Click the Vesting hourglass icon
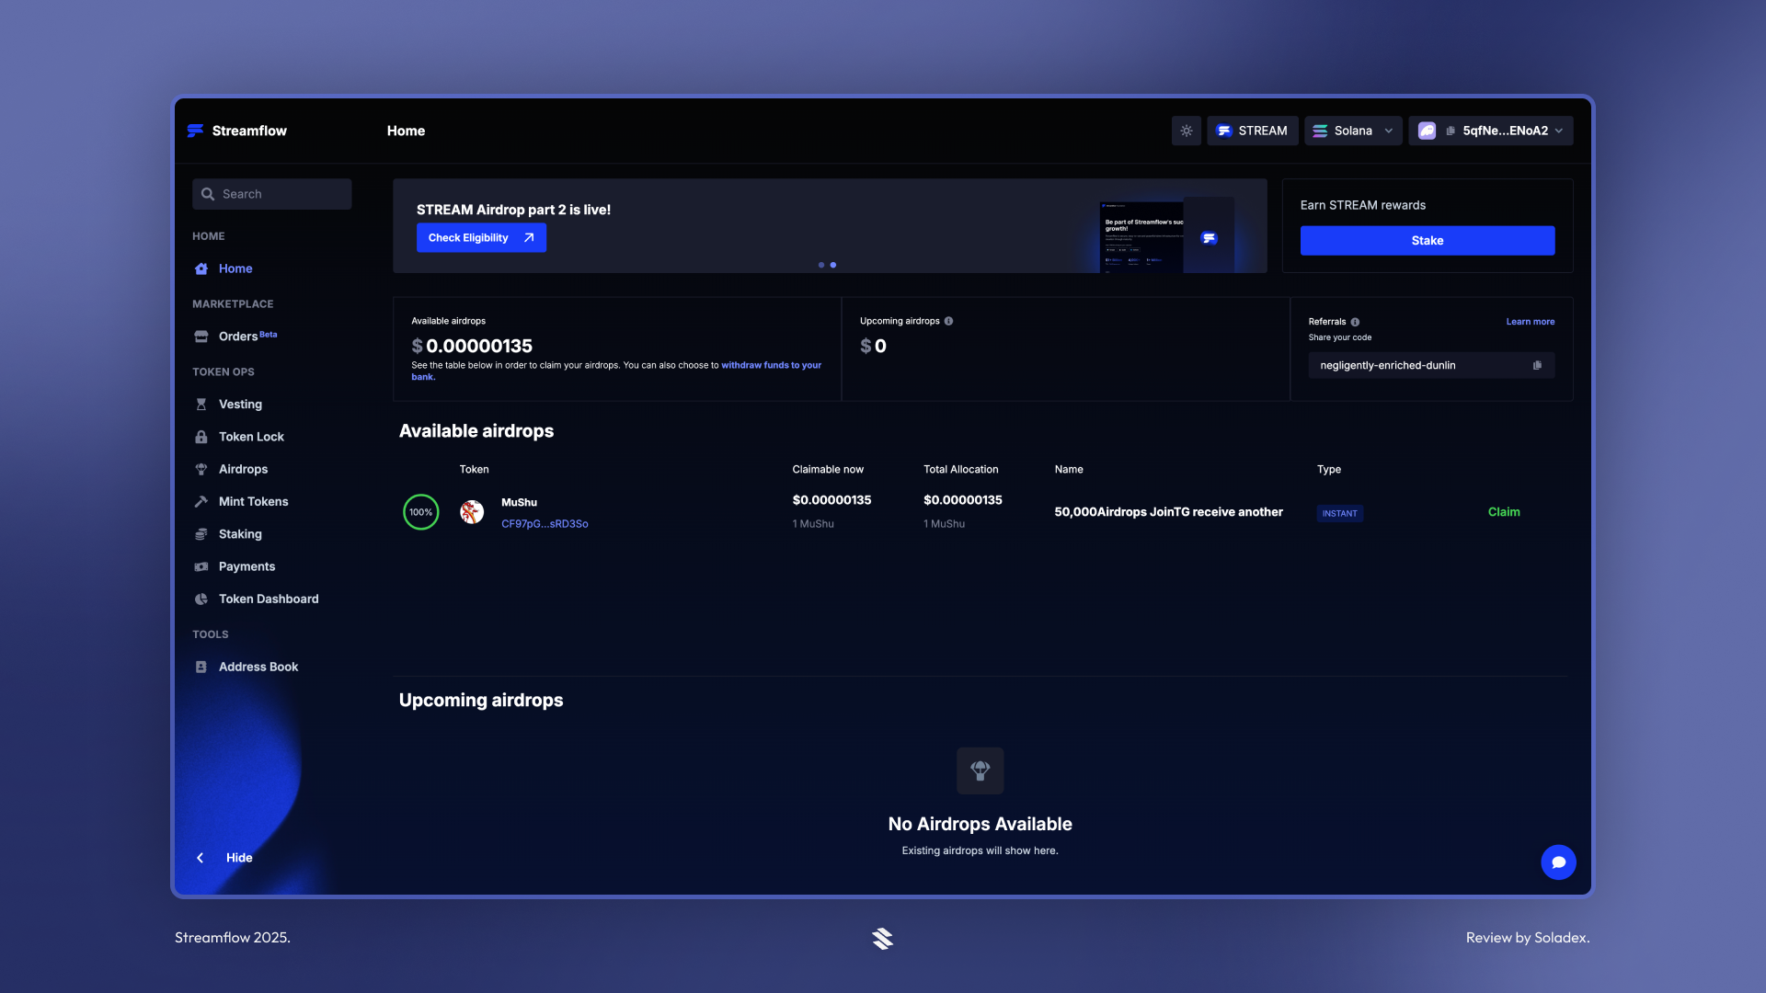This screenshot has height=993, width=1766. click(x=201, y=405)
